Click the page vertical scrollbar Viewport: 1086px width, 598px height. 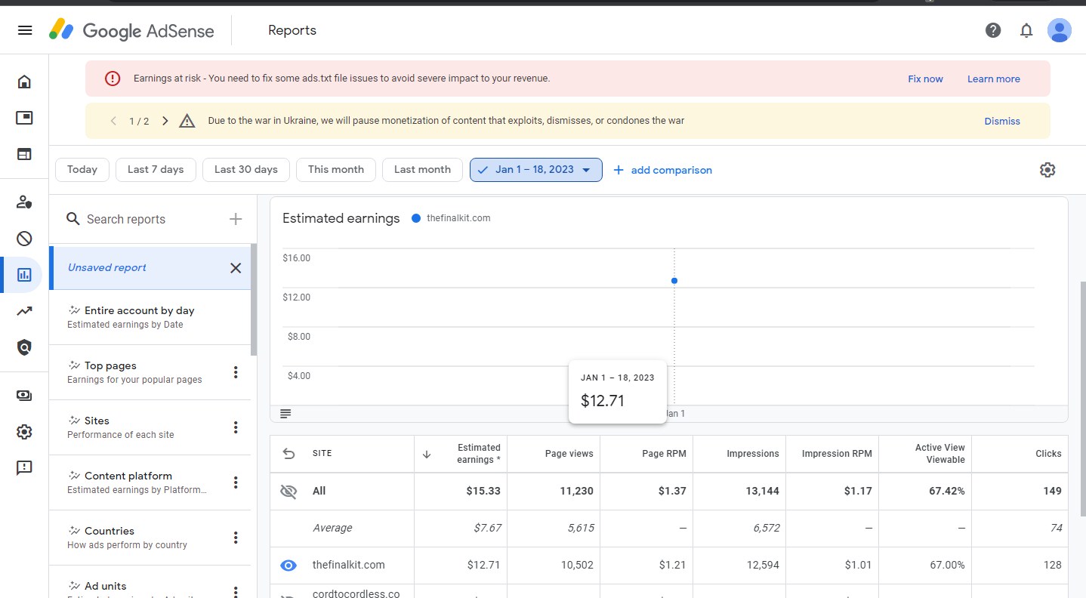click(x=1082, y=398)
